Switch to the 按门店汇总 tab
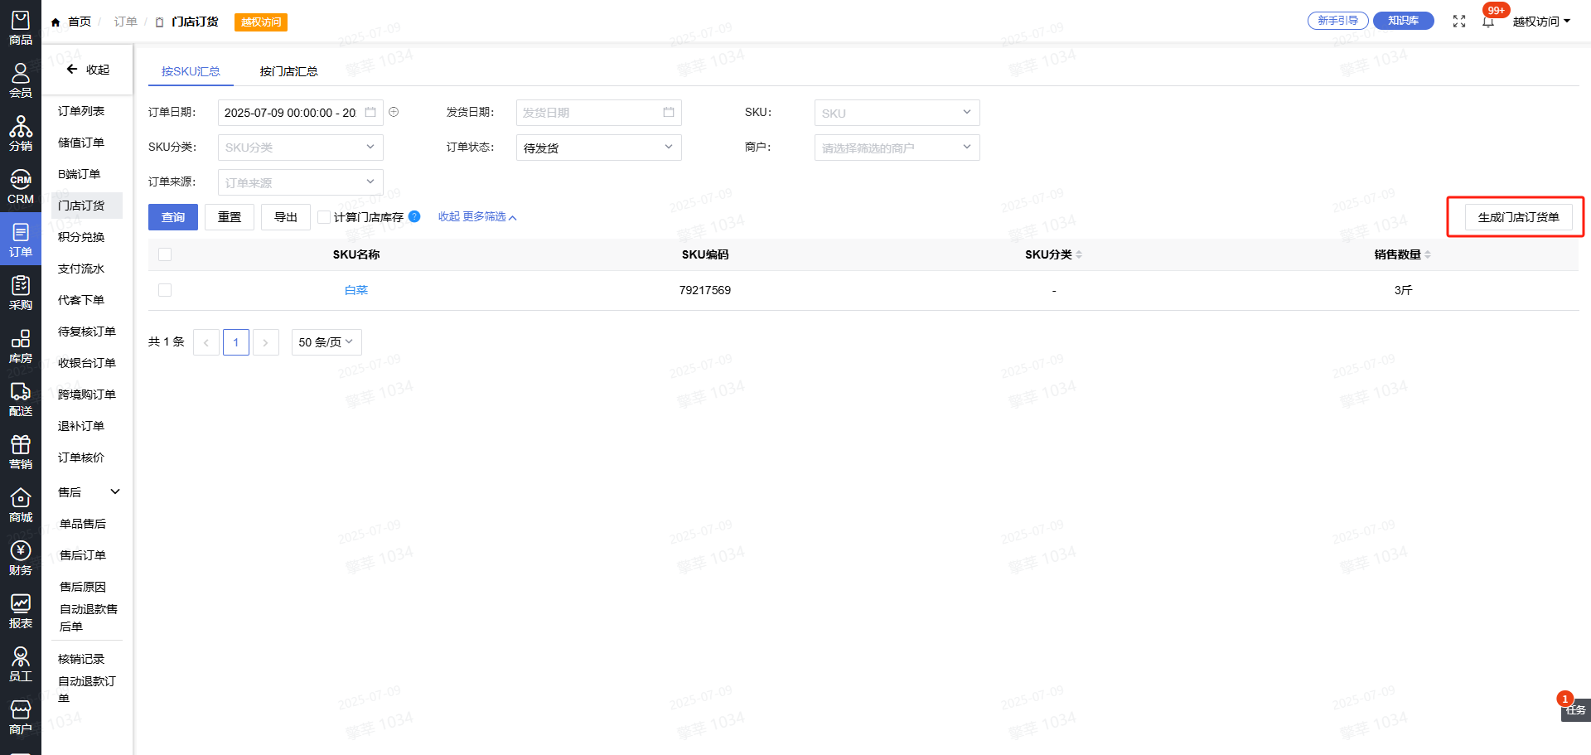This screenshot has height=755, width=1591. point(288,71)
